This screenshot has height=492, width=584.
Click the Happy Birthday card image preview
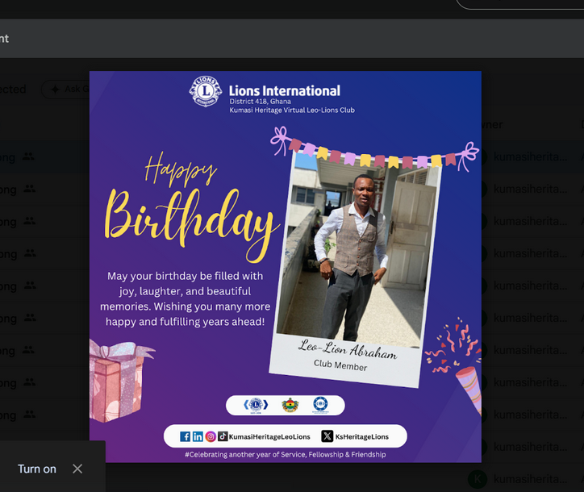[x=286, y=267]
